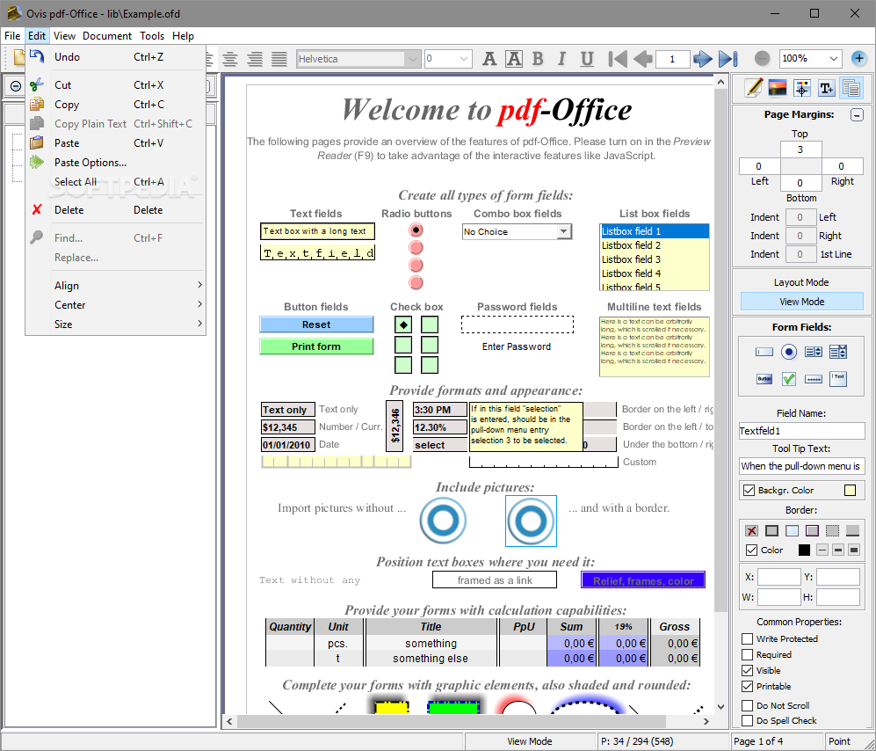Enable the Do Spell Check checkbox
This screenshot has height=751, width=876.
748,720
